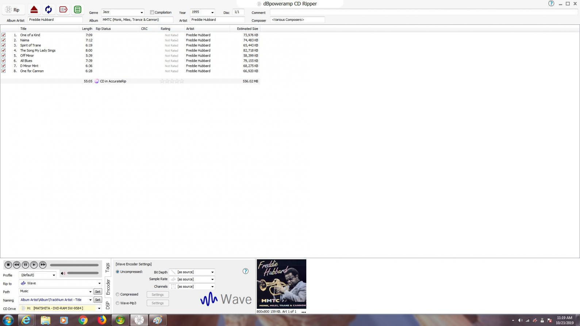Image resolution: width=580 pixels, height=326 pixels.
Task: Skip to next track in player
Action: pyautogui.click(x=43, y=265)
